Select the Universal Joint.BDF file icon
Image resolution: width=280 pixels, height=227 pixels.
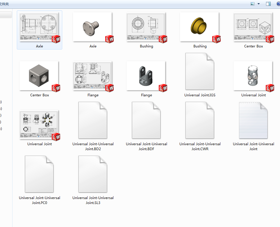[146, 120]
